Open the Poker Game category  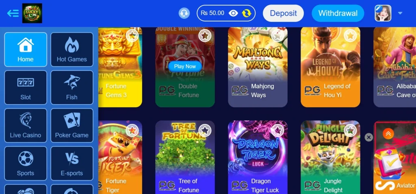tap(72, 125)
